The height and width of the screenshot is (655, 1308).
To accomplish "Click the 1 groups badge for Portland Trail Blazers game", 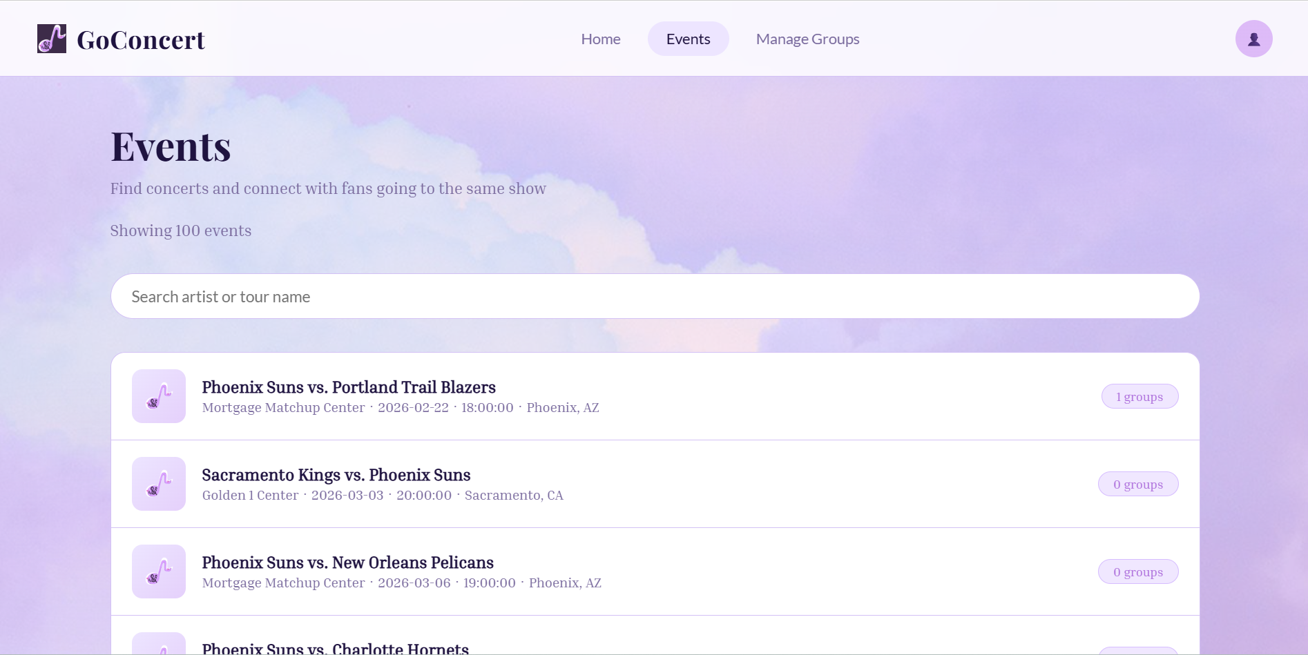I will pos(1139,396).
